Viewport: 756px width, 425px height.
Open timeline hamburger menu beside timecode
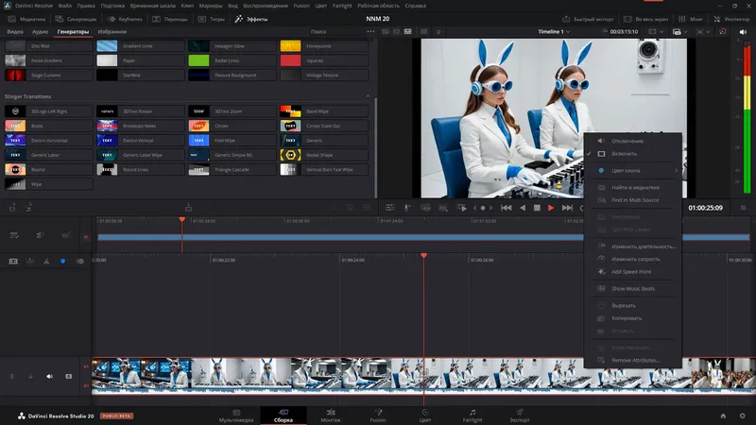click(x=743, y=208)
